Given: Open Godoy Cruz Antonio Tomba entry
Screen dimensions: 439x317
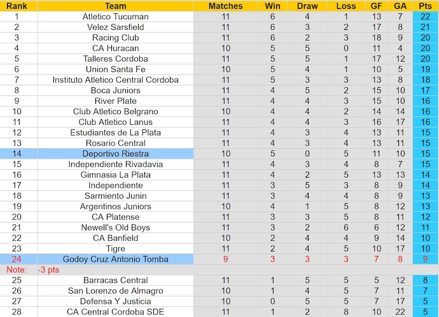Looking at the screenshot, I should click(x=116, y=259).
